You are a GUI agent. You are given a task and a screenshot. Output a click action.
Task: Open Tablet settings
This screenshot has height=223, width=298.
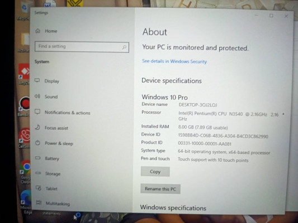(x=51, y=188)
